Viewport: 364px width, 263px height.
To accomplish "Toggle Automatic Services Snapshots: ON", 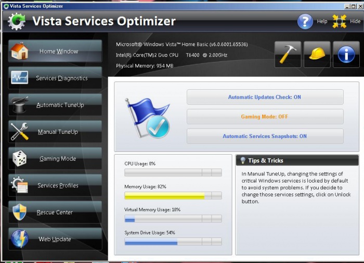I will (x=265, y=136).
